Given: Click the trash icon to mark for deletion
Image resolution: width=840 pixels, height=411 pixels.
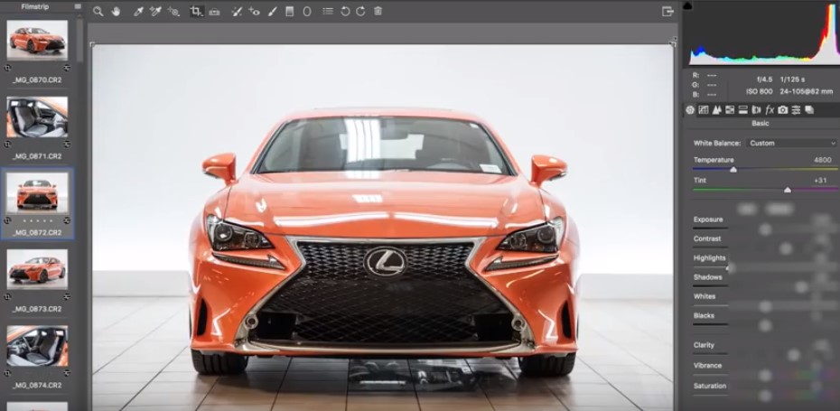Looking at the screenshot, I should (378, 11).
